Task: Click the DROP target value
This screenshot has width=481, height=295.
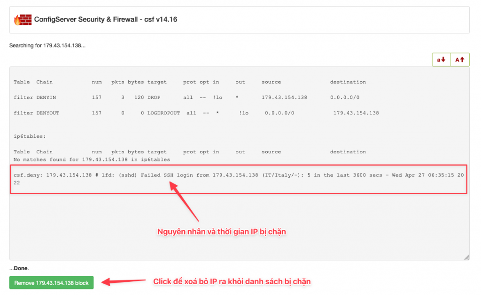Action: pyautogui.click(x=154, y=98)
